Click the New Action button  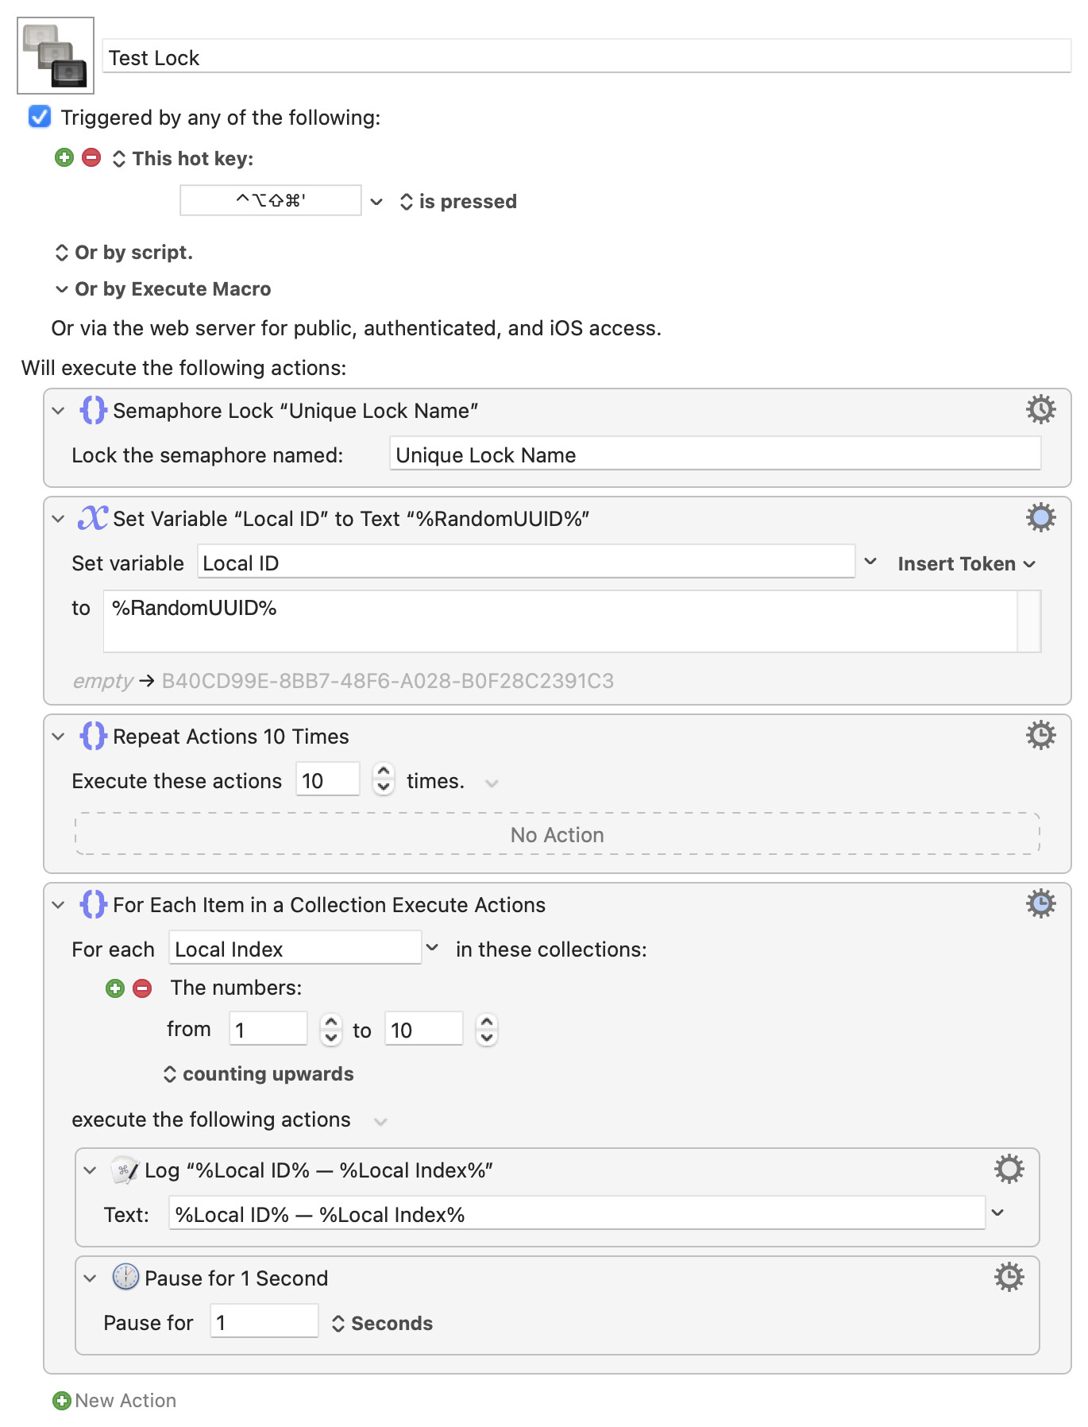[x=115, y=1400]
